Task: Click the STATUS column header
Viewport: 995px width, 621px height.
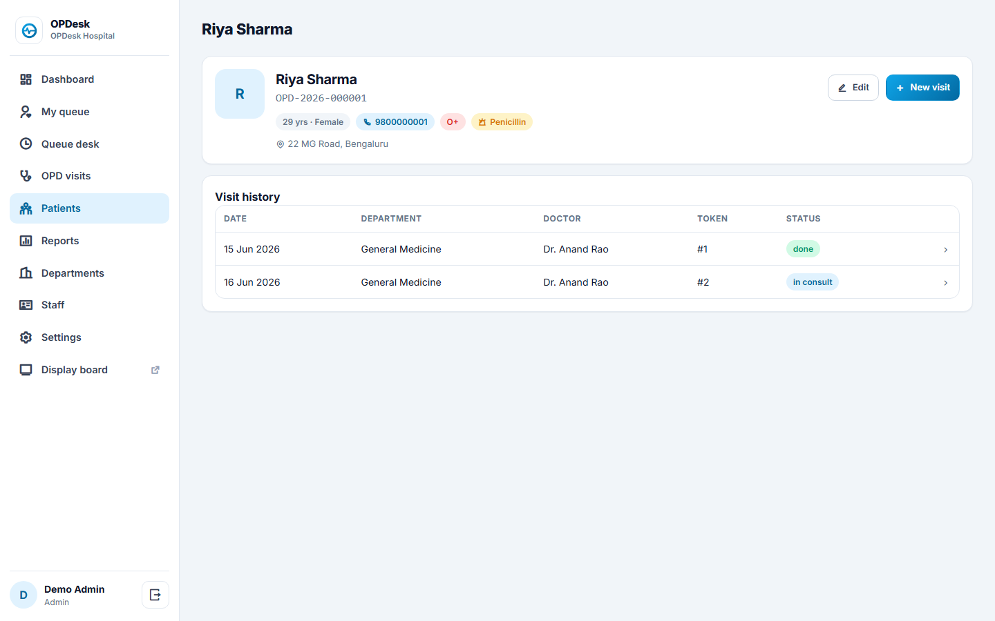Action: coord(804,219)
